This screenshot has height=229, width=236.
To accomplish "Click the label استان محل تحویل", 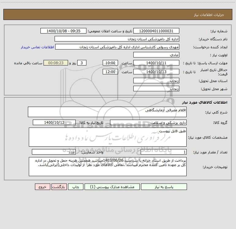I will pos(213,81).
